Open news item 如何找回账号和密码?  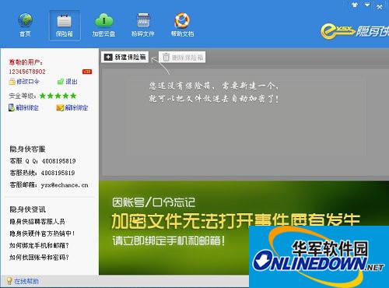coord(39,258)
